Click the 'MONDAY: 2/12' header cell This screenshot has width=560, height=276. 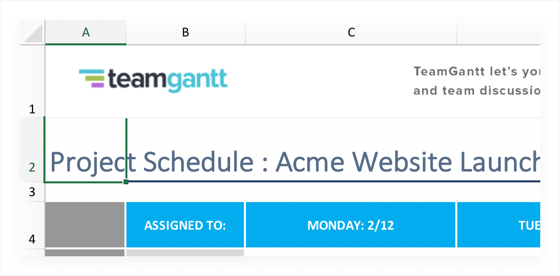[x=351, y=225]
